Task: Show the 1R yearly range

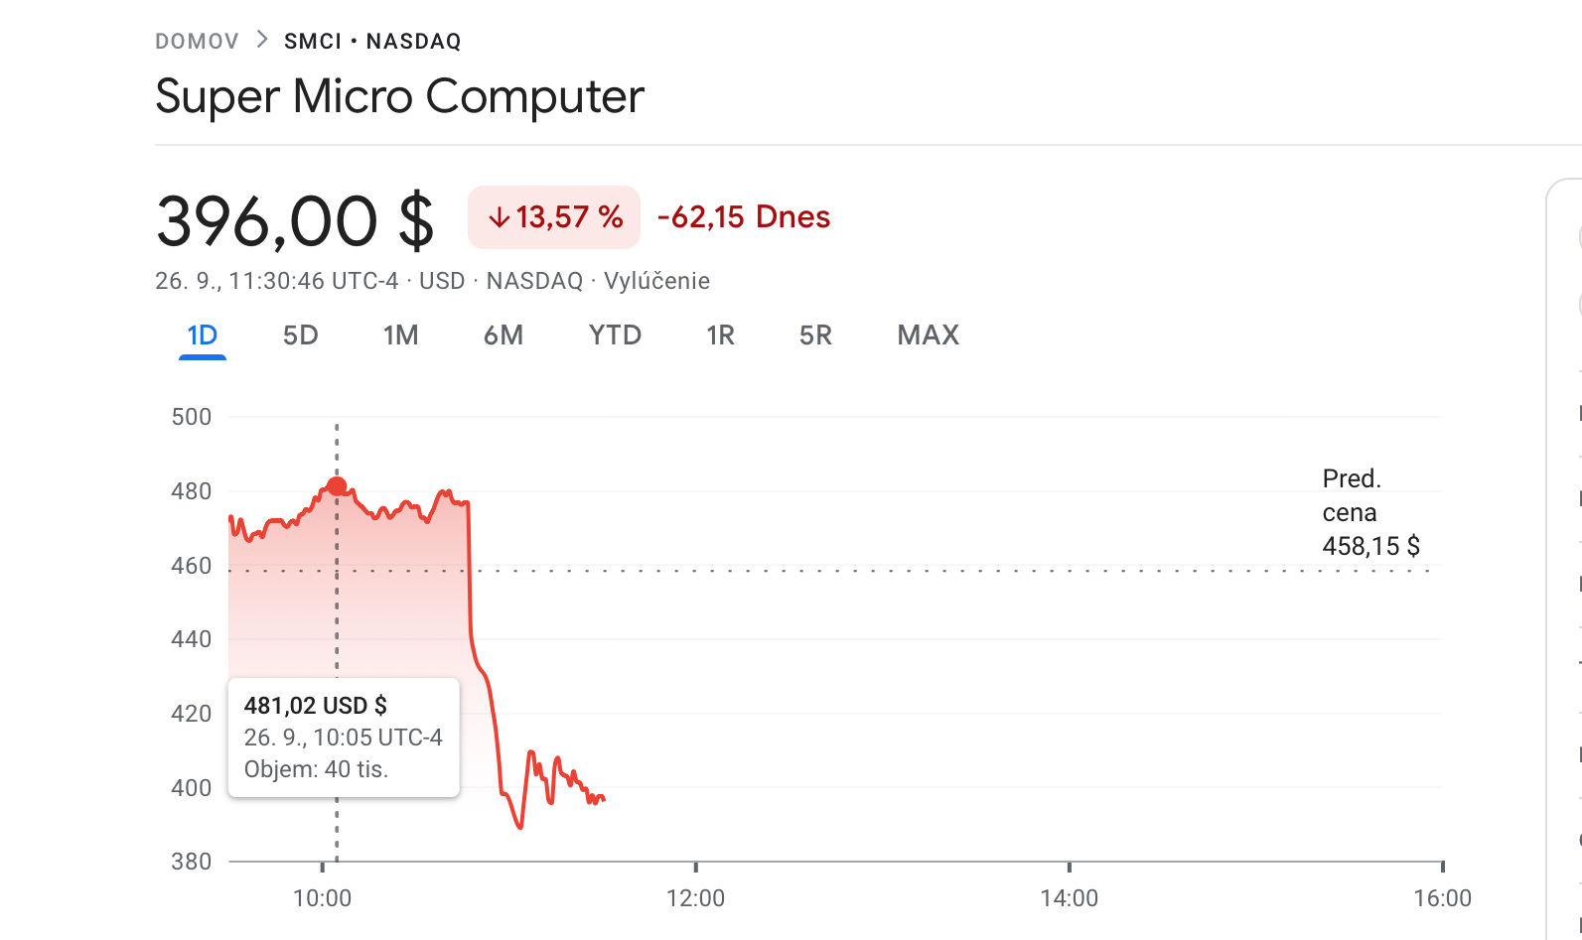Action: click(721, 336)
